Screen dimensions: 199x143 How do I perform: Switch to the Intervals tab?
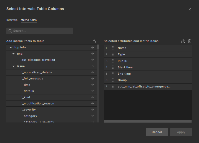click(12, 20)
